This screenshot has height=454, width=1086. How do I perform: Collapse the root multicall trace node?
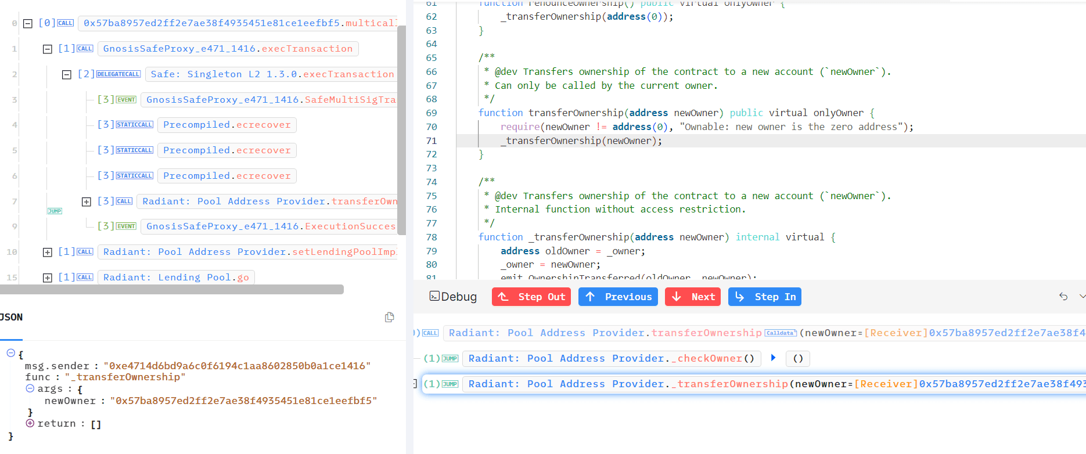(x=27, y=23)
